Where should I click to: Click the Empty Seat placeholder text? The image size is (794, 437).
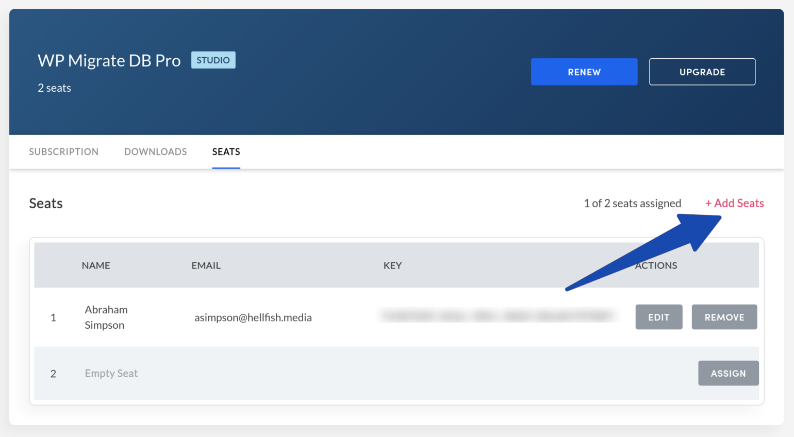(111, 373)
